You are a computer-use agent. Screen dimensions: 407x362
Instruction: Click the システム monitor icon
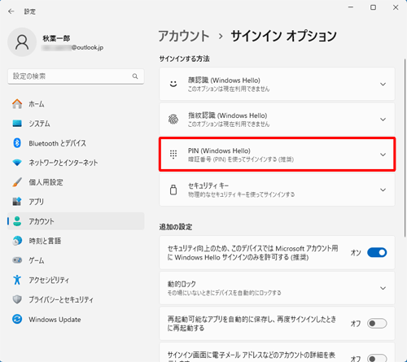click(x=17, y=124)
